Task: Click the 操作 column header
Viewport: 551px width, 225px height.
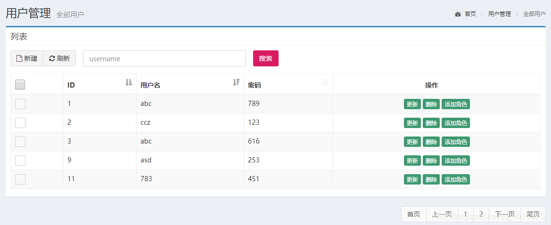Action: tap(437, 85)
